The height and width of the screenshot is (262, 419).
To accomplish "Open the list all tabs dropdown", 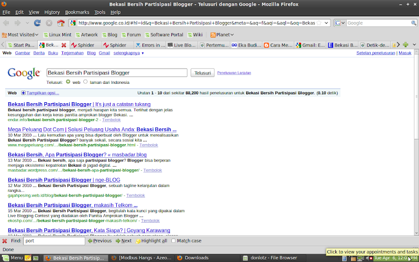I will [414, 45].
